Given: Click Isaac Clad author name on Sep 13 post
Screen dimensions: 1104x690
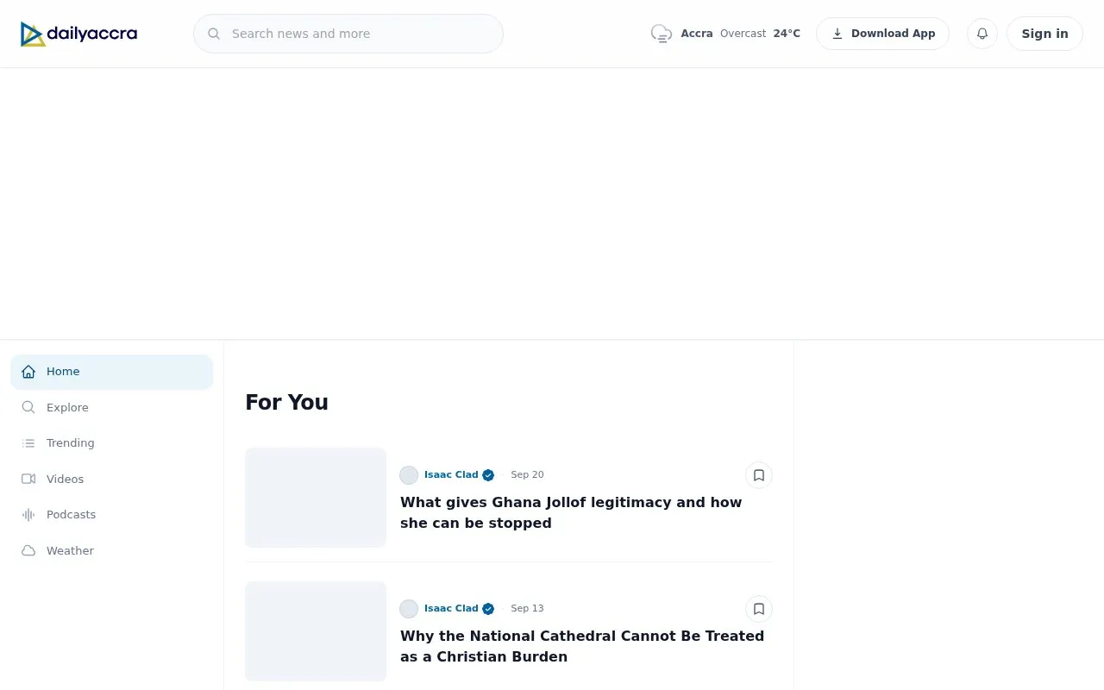Looking at the screenshot, I should (x=451, y=609).
